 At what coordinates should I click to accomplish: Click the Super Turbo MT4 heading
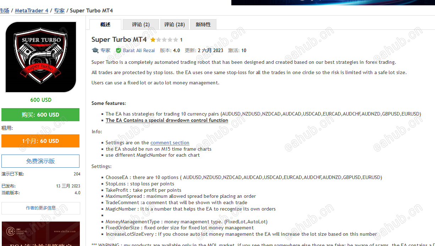[119, 39]
